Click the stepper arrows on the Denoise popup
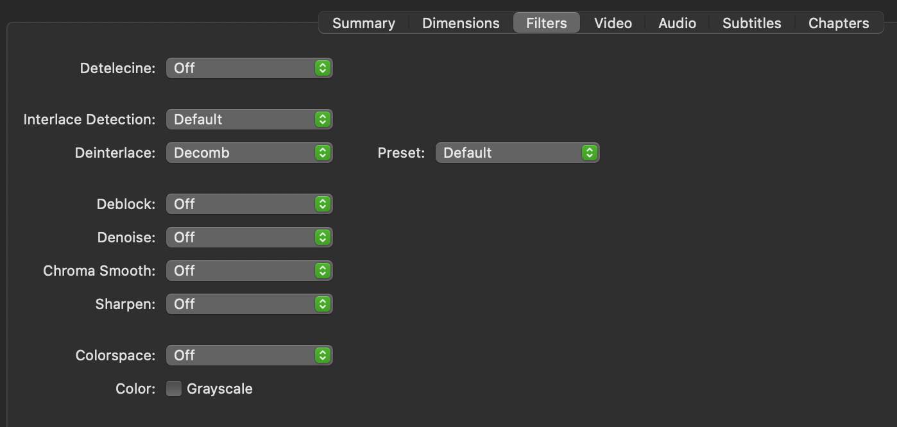897x427 pixels. click(324, 237)
